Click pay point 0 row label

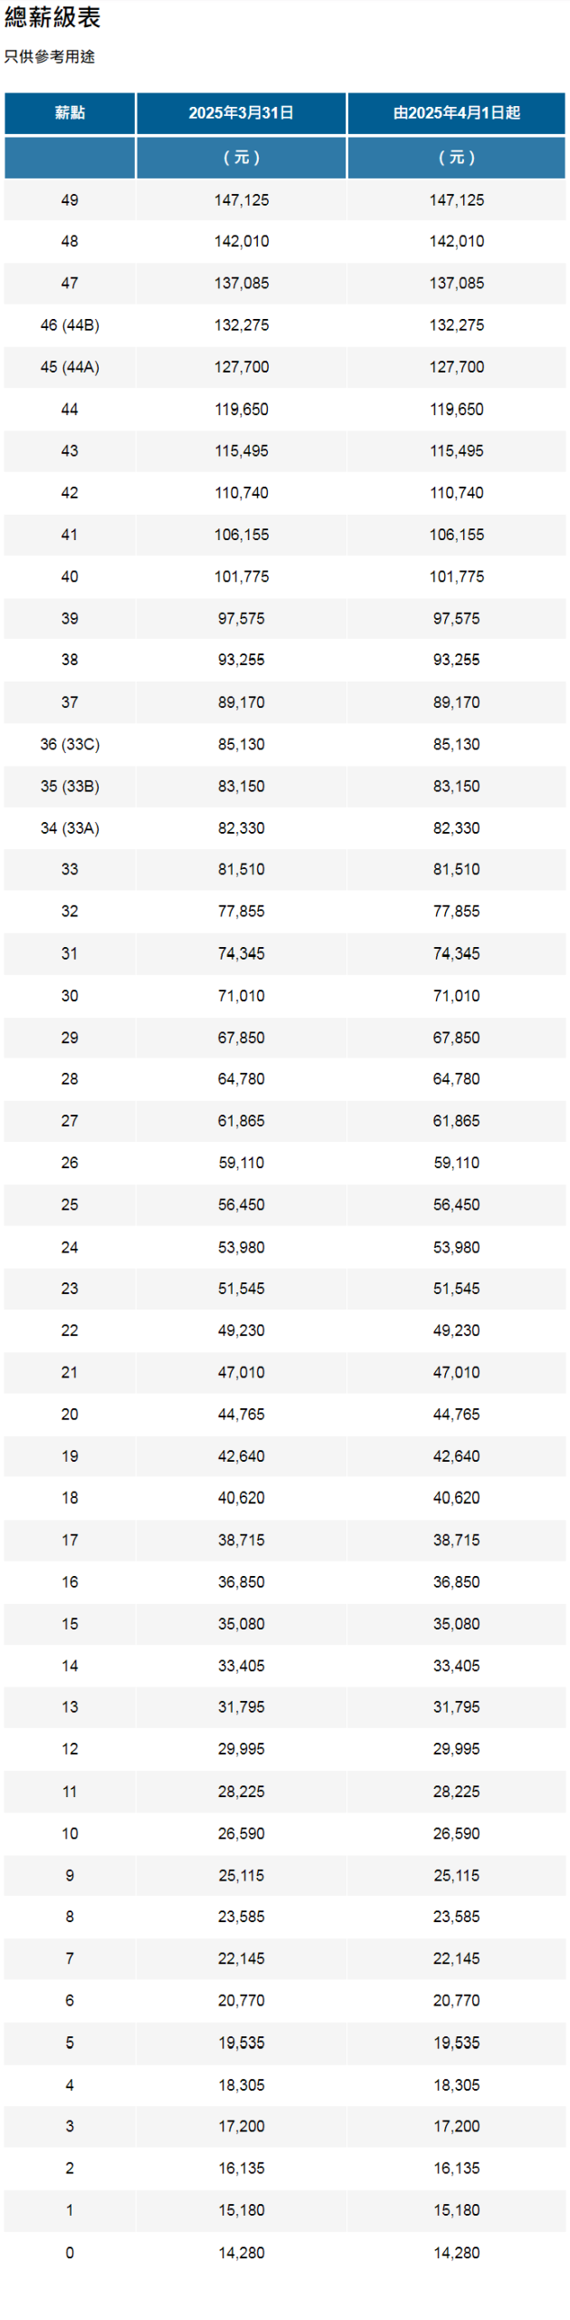point(70,2251)
